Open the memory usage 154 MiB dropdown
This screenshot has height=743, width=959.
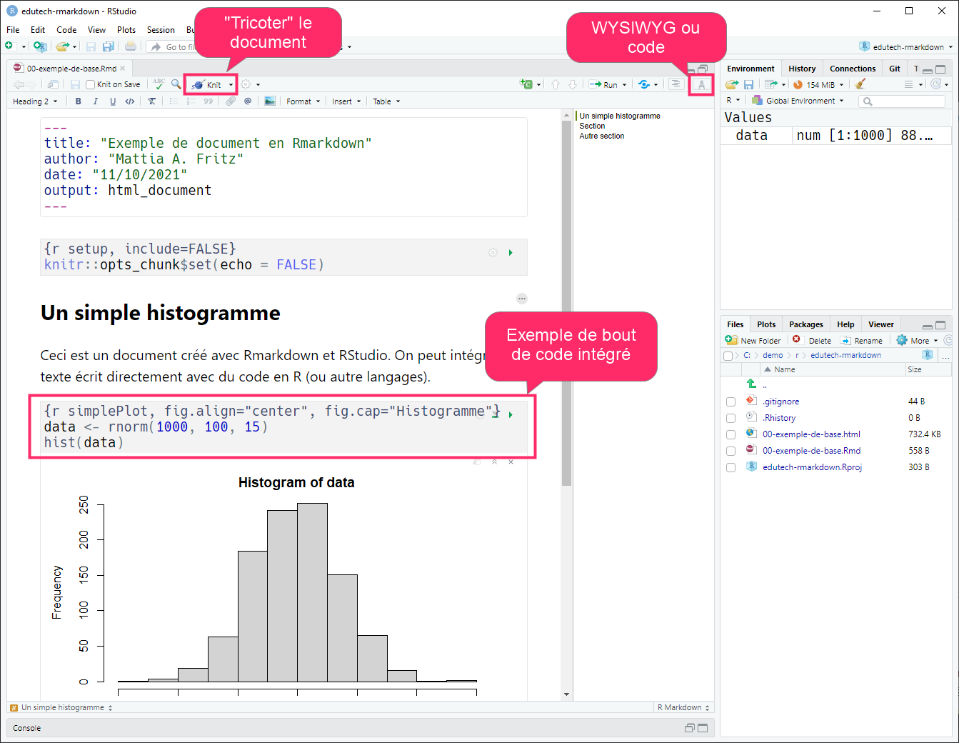[x=818, y=84]
